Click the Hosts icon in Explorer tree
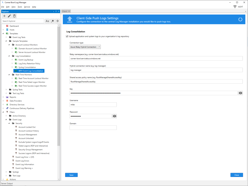248x186 pixels. point(7,30)
